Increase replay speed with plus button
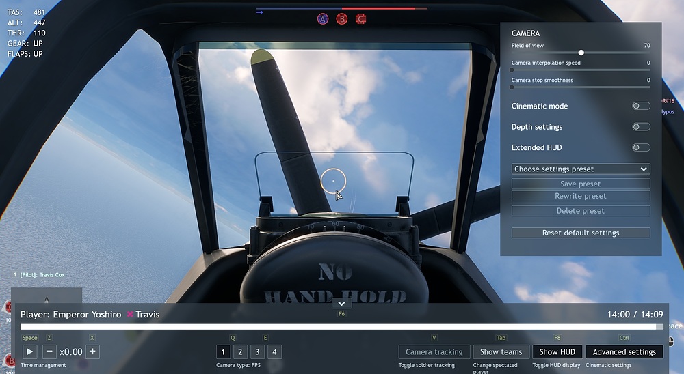The height and width of the screenshot is (374, 684). 92,351
